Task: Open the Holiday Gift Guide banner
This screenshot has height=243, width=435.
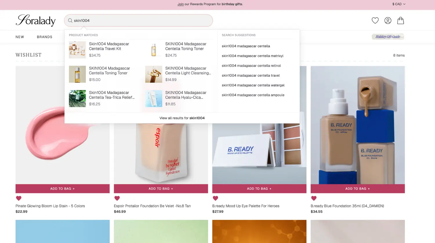Action: [388, 37]
